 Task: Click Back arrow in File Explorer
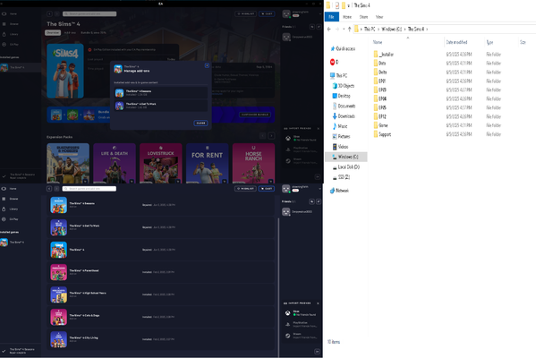coord(328,29)
